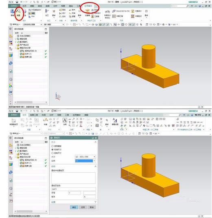Click sheet number (页号) field containing 1
212x218 pixels.
pos(74,193)
